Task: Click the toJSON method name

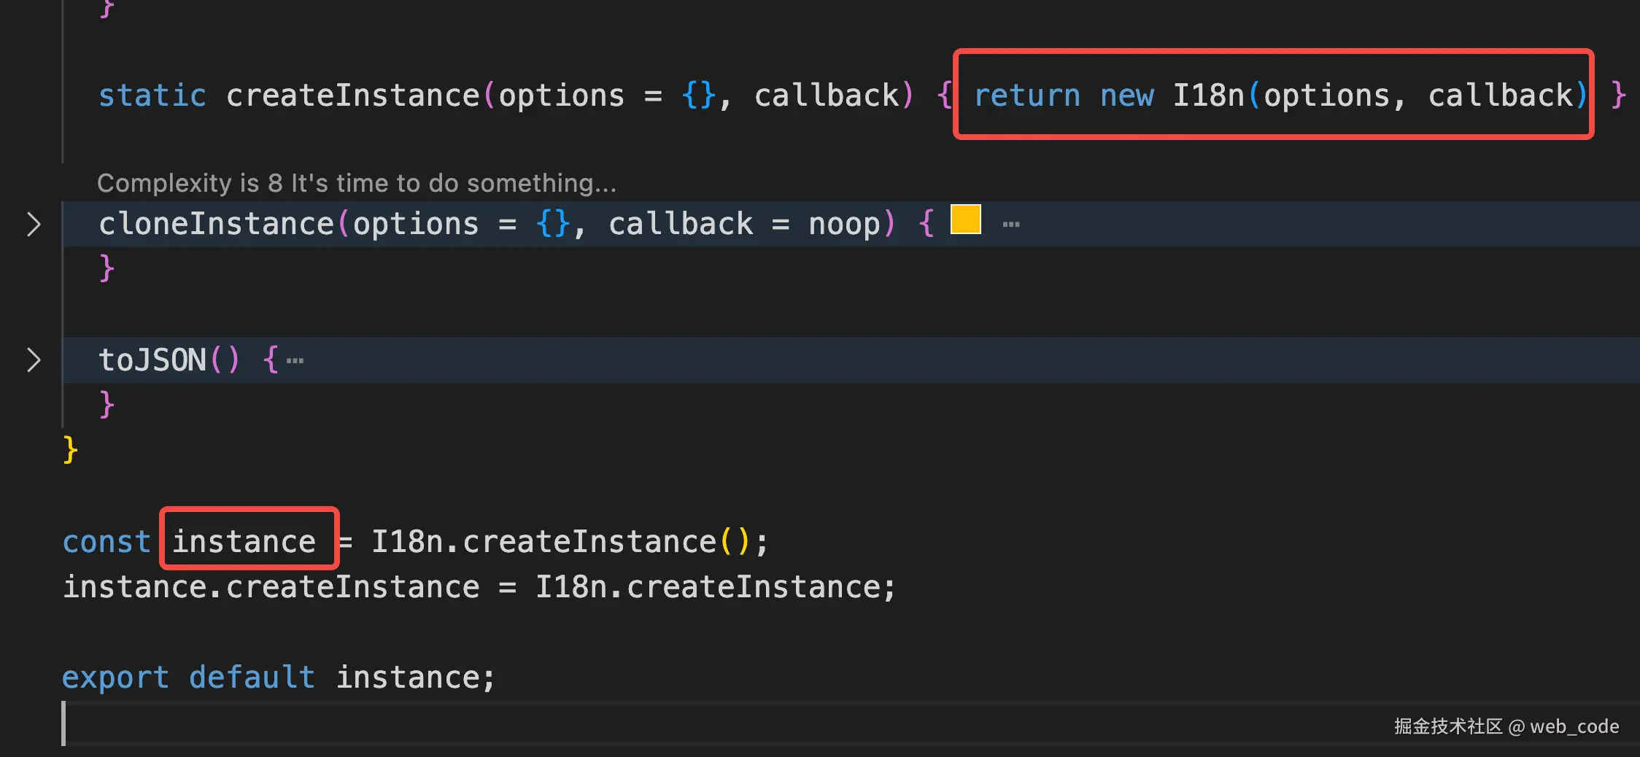Action: pos(152,360)
